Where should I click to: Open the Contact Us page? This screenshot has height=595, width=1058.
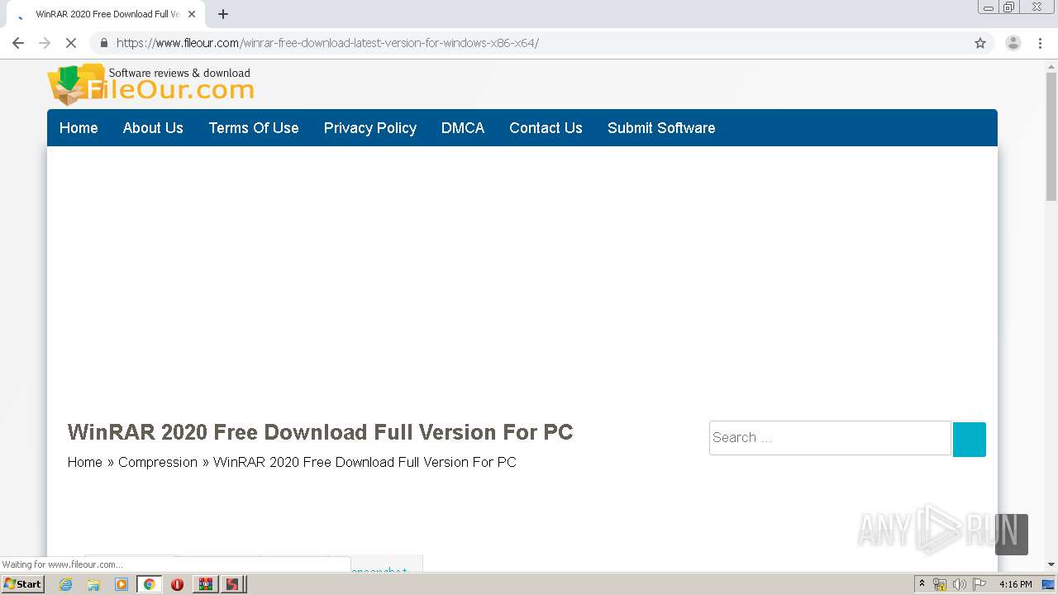(546, 128)
